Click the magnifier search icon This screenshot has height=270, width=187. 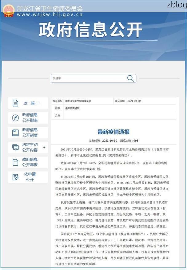tap(130, 78)
